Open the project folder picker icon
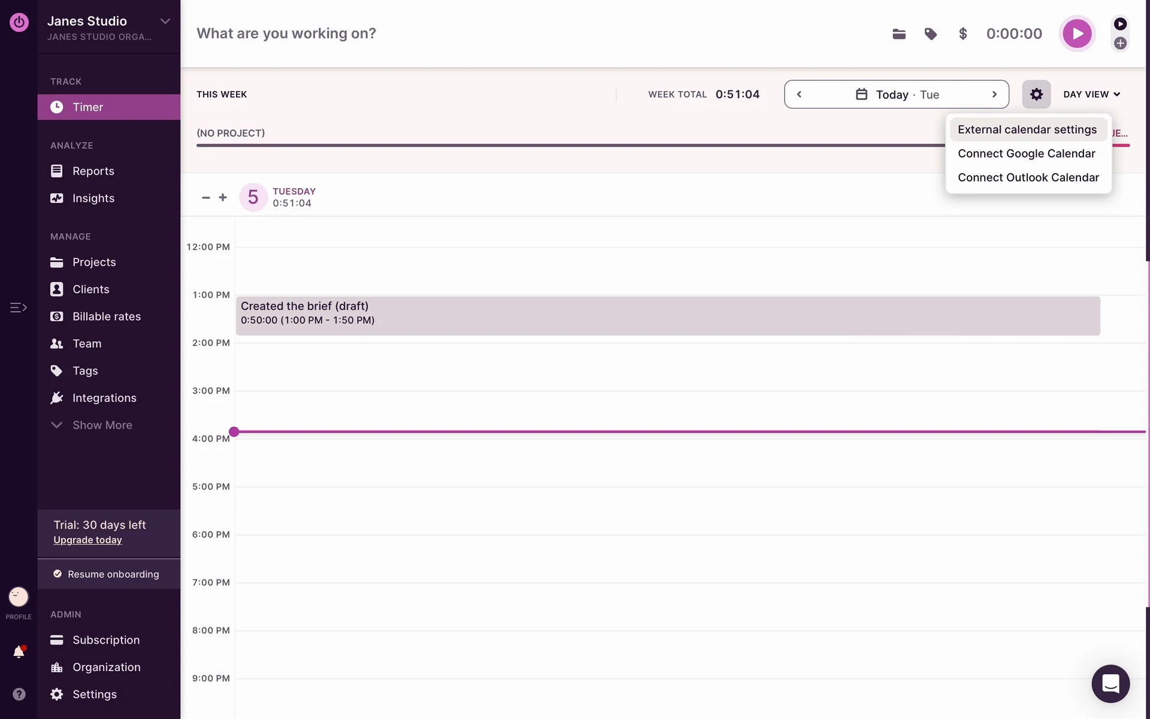1150x719 pixels. click(x=898, y=34)
